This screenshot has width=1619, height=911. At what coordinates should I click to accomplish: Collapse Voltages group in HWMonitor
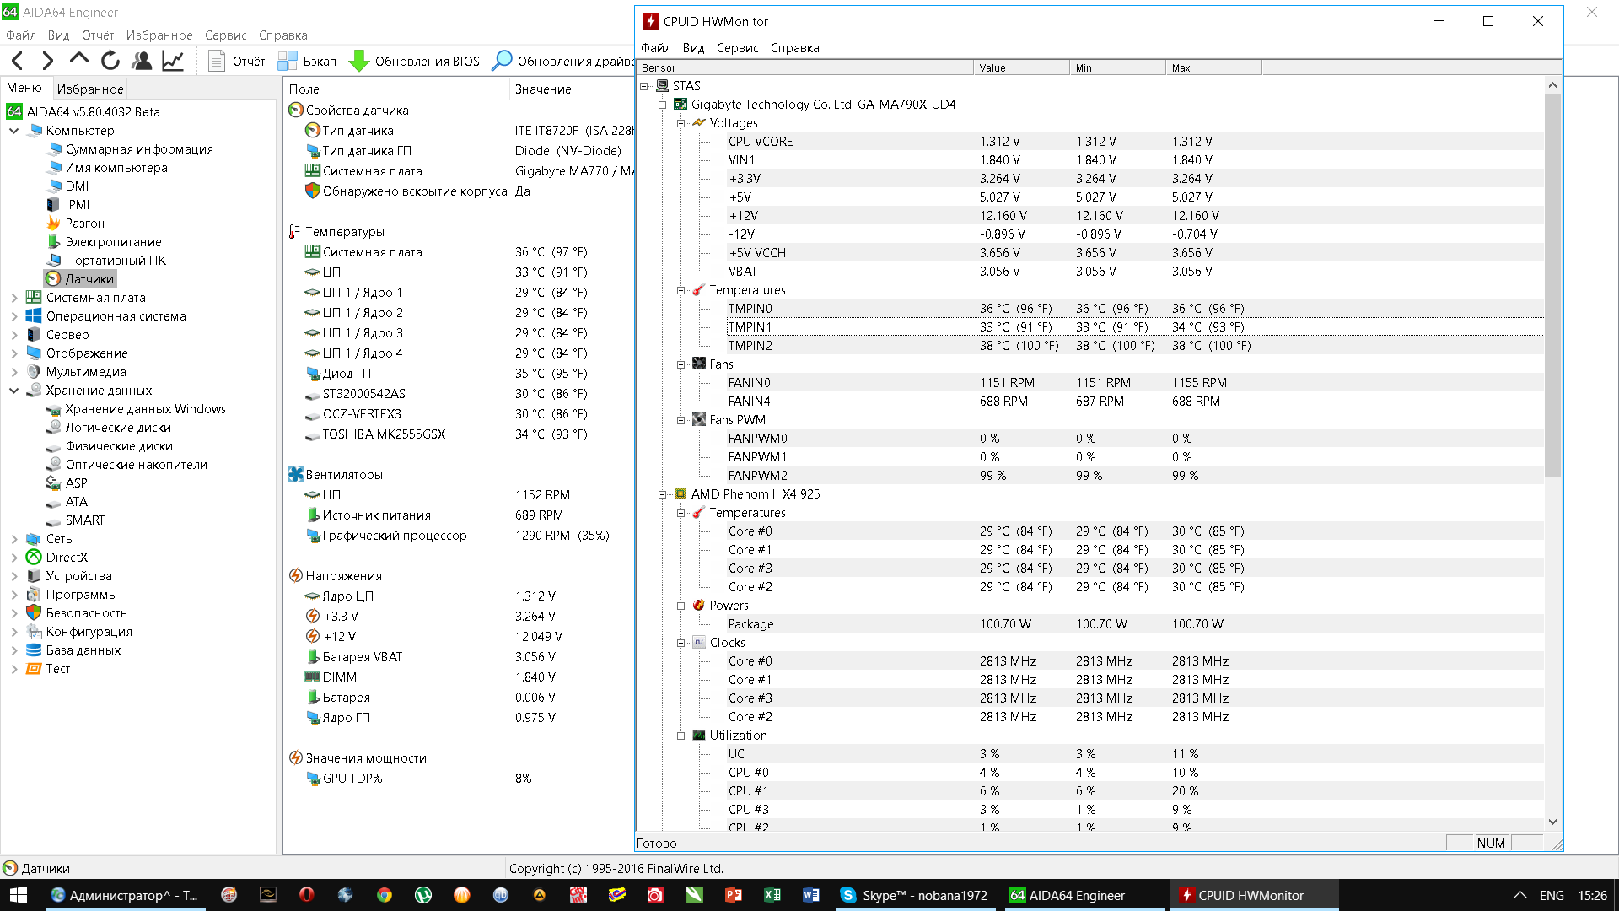pos(681,123)
